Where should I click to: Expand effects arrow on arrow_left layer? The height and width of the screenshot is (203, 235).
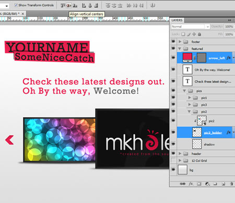(233, 58)
